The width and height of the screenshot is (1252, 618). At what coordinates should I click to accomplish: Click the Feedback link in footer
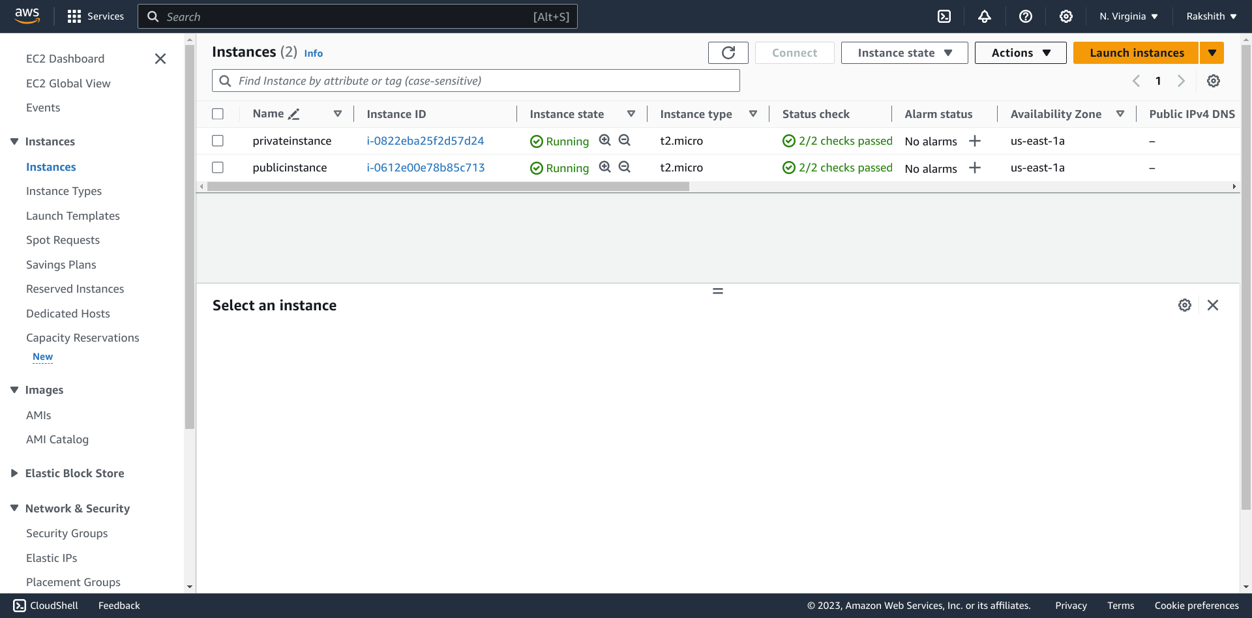(x=119, y=606)
